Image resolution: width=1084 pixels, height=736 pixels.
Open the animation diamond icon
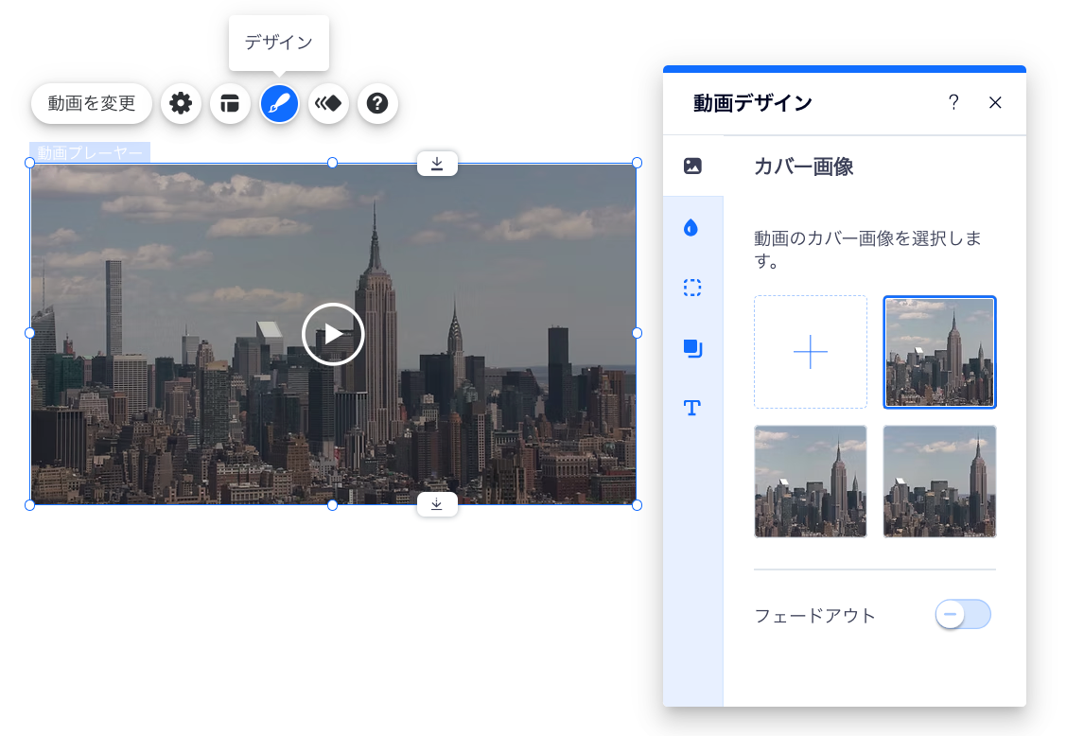(x=328, y=104)
